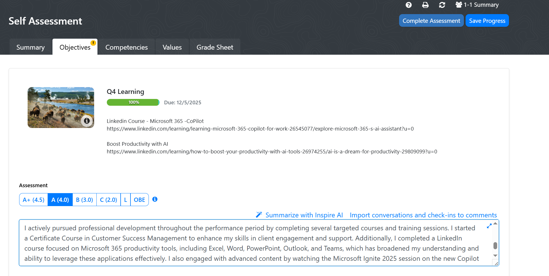Open the Competencies tab
The width and height of the screenshot is (549, 276).
pos(127,47)
